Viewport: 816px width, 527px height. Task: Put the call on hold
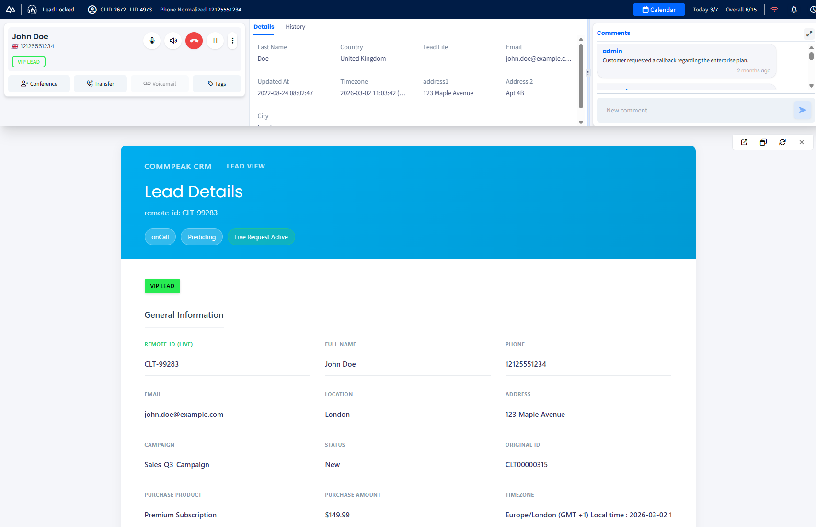215,41
